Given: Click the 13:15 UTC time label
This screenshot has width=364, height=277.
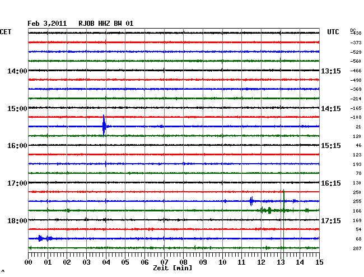Looking at the screenshot, I should [331, 71].
